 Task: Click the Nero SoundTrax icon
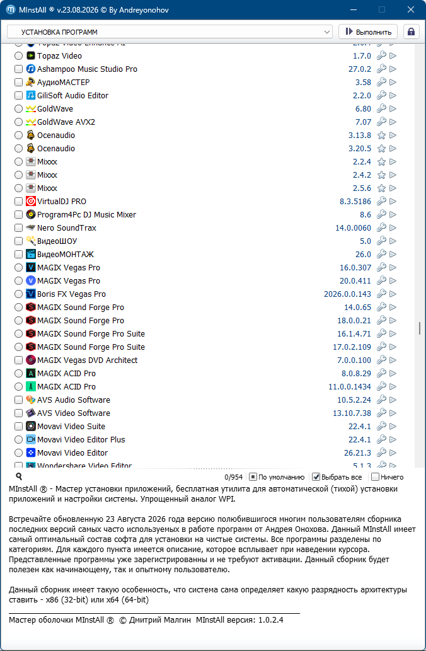[31, 228]
